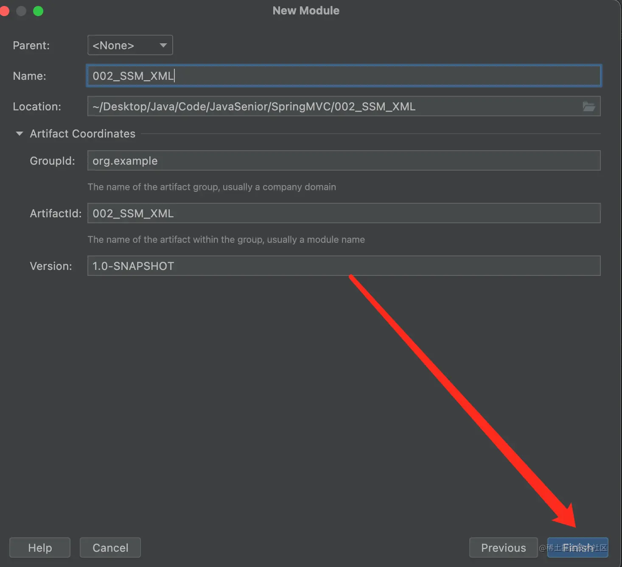
Task: Click the Version field showing 1.0-SNAPSHOT
Action: pos(344,266)
